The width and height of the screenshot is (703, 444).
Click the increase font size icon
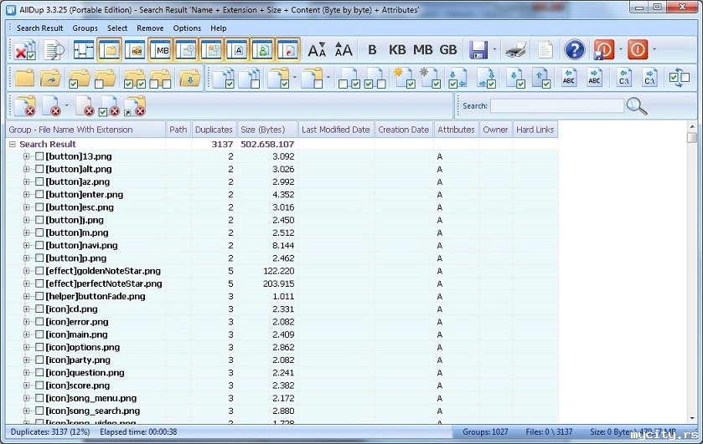coord(344,50)
